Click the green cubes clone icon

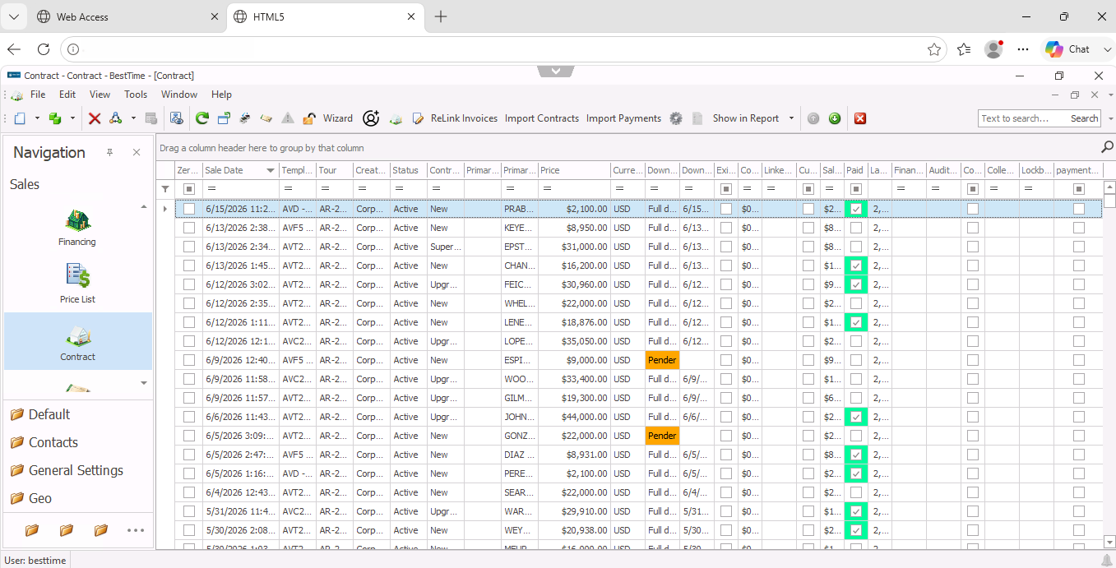55,118
